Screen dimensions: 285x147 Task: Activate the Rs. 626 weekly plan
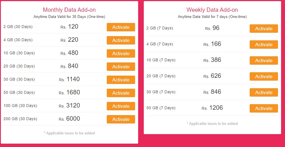[x=264, y=76]
